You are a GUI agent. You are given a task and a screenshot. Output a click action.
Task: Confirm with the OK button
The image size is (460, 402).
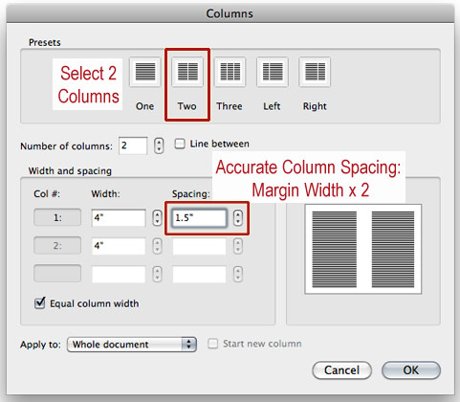[411, 370]
